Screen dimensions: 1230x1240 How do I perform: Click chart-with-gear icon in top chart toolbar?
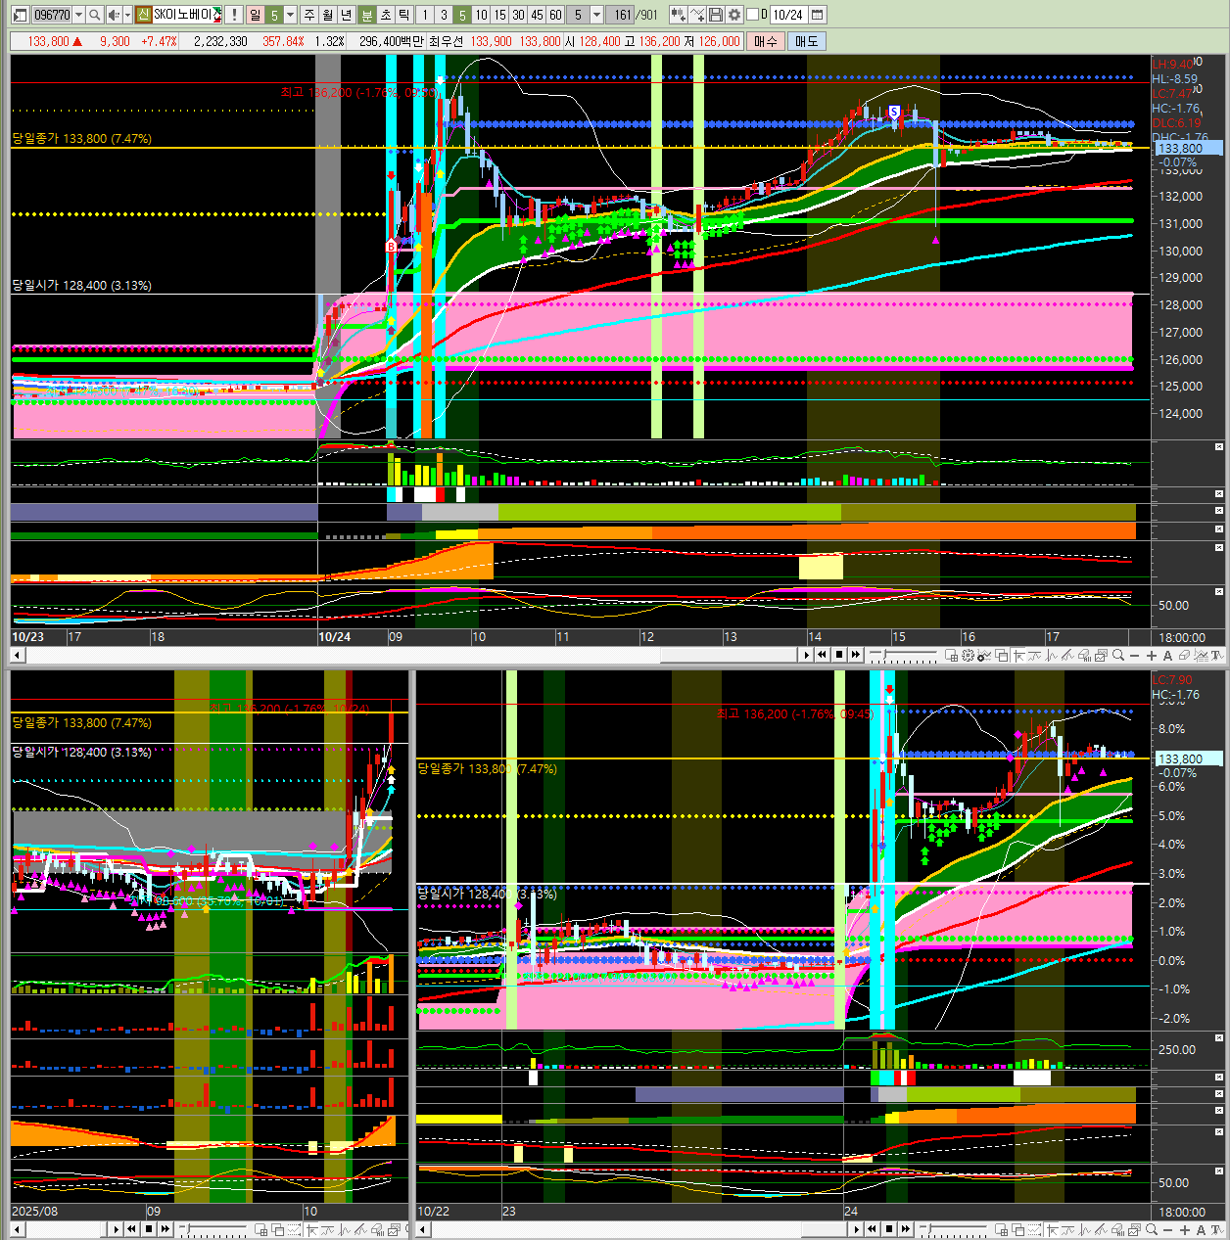tap(984, 655)
